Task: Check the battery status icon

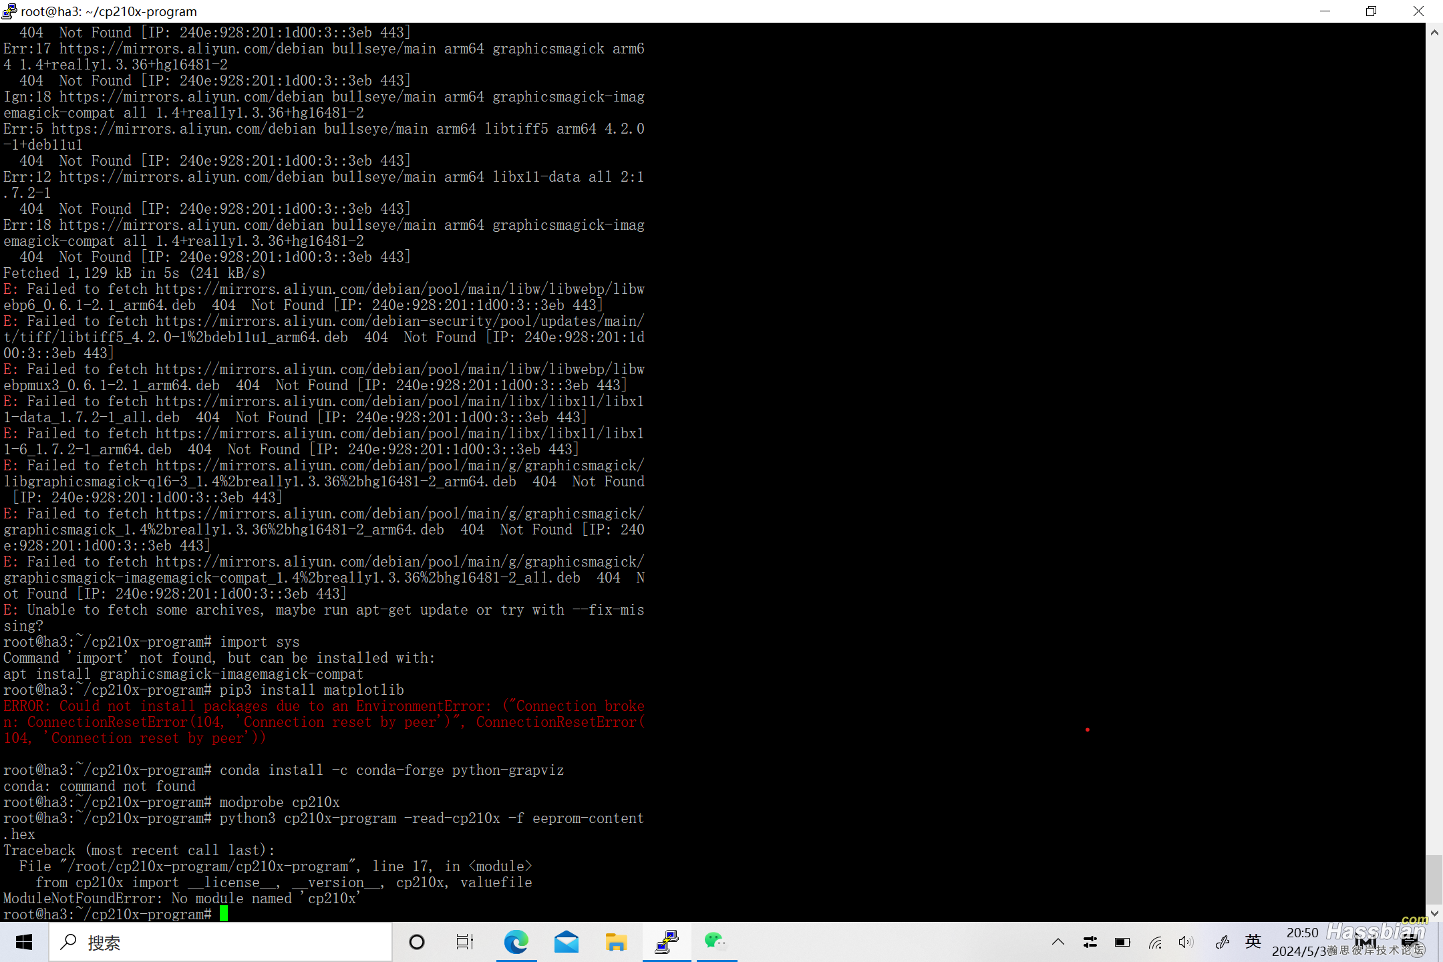Action: click(1122, 942)
